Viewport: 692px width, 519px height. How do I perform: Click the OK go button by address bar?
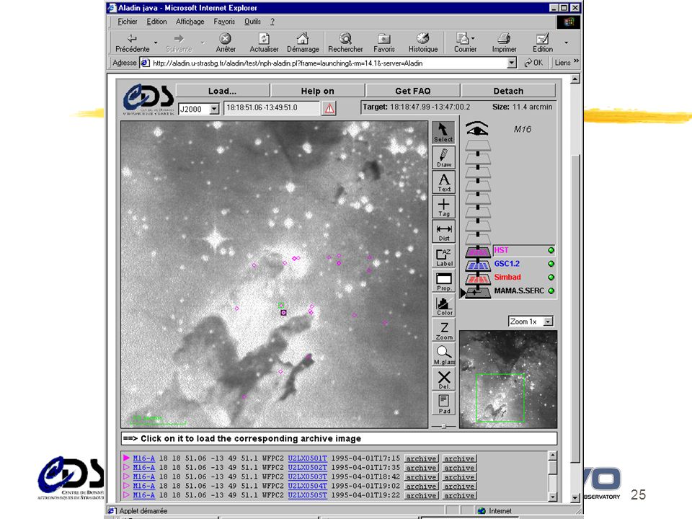click(533, 63)
